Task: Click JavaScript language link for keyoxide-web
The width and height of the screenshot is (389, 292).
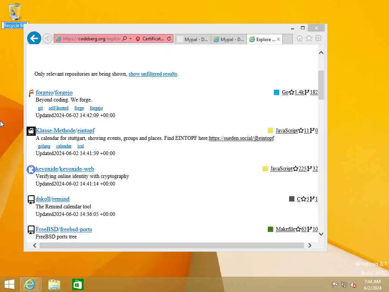Action: (281, 169)
